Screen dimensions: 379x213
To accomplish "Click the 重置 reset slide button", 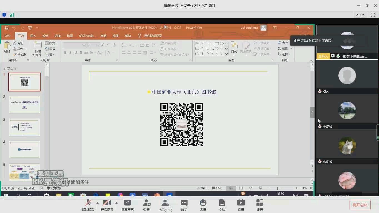I will (50, 49).
